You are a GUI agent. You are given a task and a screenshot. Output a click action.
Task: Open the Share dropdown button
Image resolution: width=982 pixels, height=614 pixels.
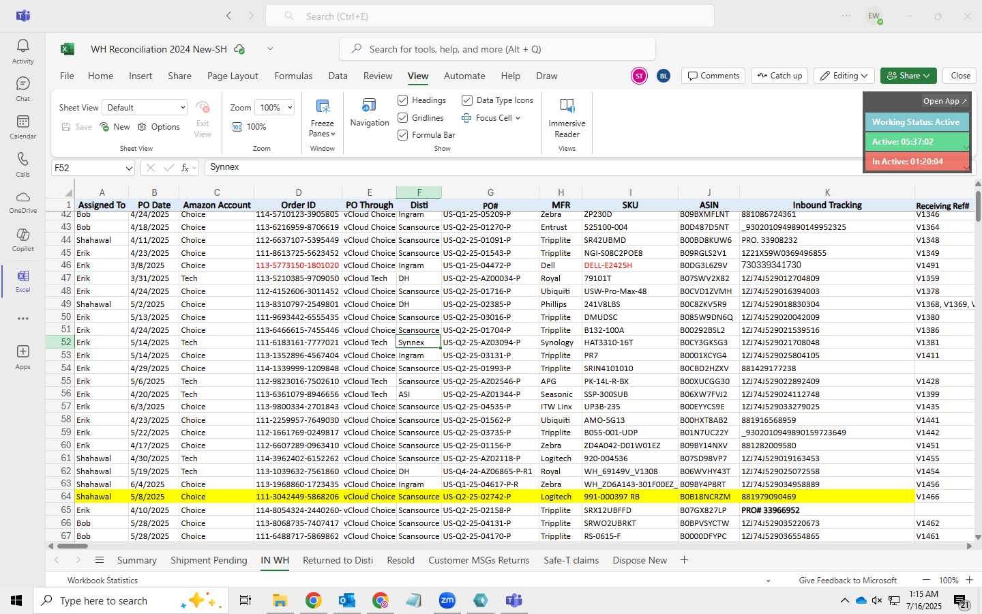pos(908,76)
